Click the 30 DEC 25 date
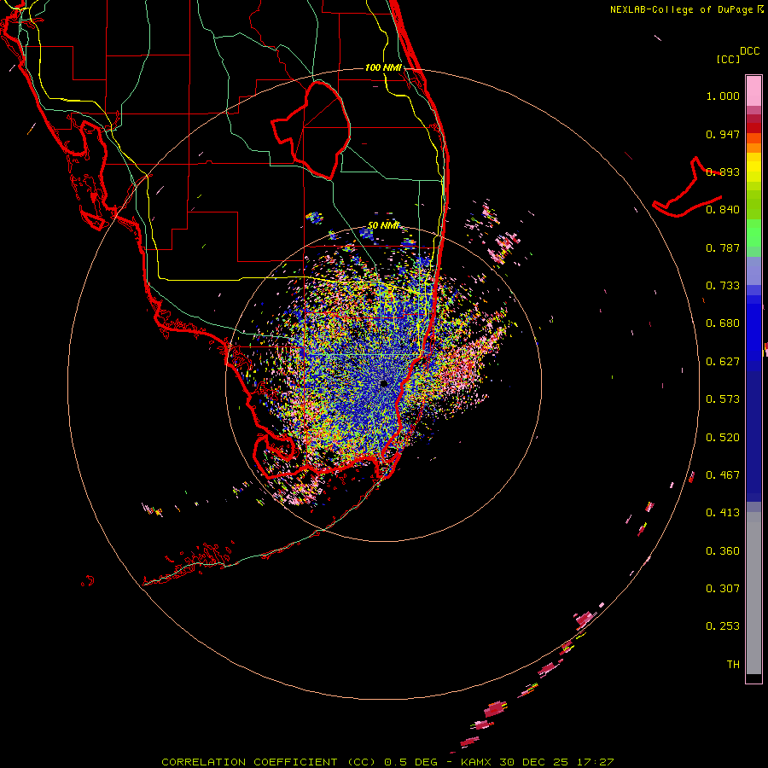Image resolution: width=768 pixels, height=768 pixels. tap(534, 762)
